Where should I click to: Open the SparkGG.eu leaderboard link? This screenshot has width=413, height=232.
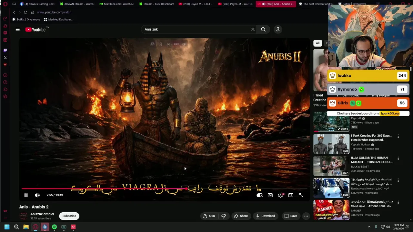(389, 113)
